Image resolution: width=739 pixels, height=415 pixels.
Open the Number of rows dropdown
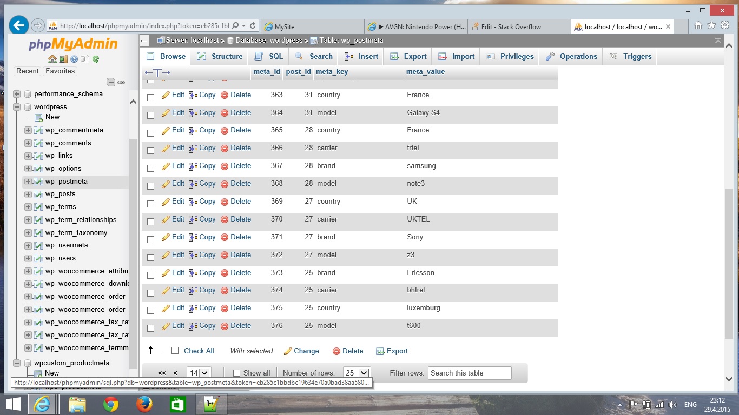click(356, 372)
